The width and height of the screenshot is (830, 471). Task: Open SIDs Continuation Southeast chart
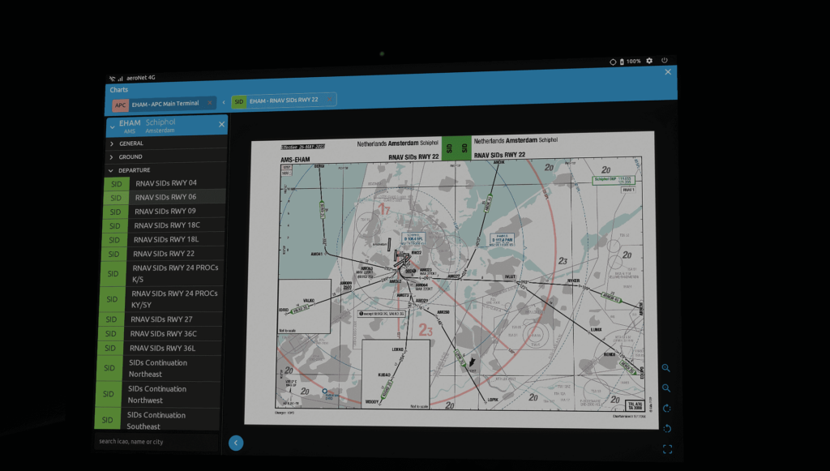(x=156, y=420)
